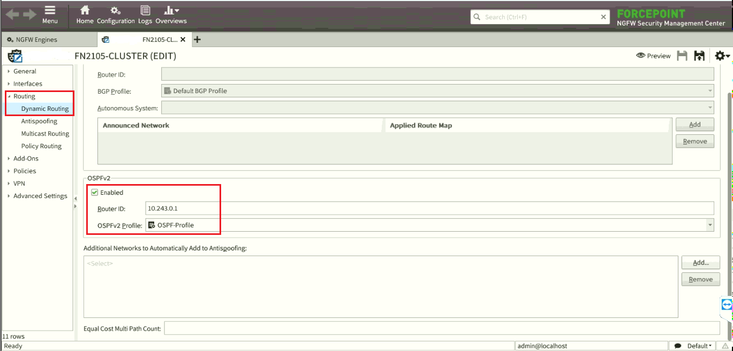Click the Save floppy disk icon
Screen dimensions: 733x351
(x=682, y=56)
